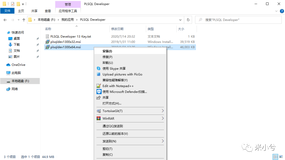Click the 46,003 KB size cell

tap(187, 47)
